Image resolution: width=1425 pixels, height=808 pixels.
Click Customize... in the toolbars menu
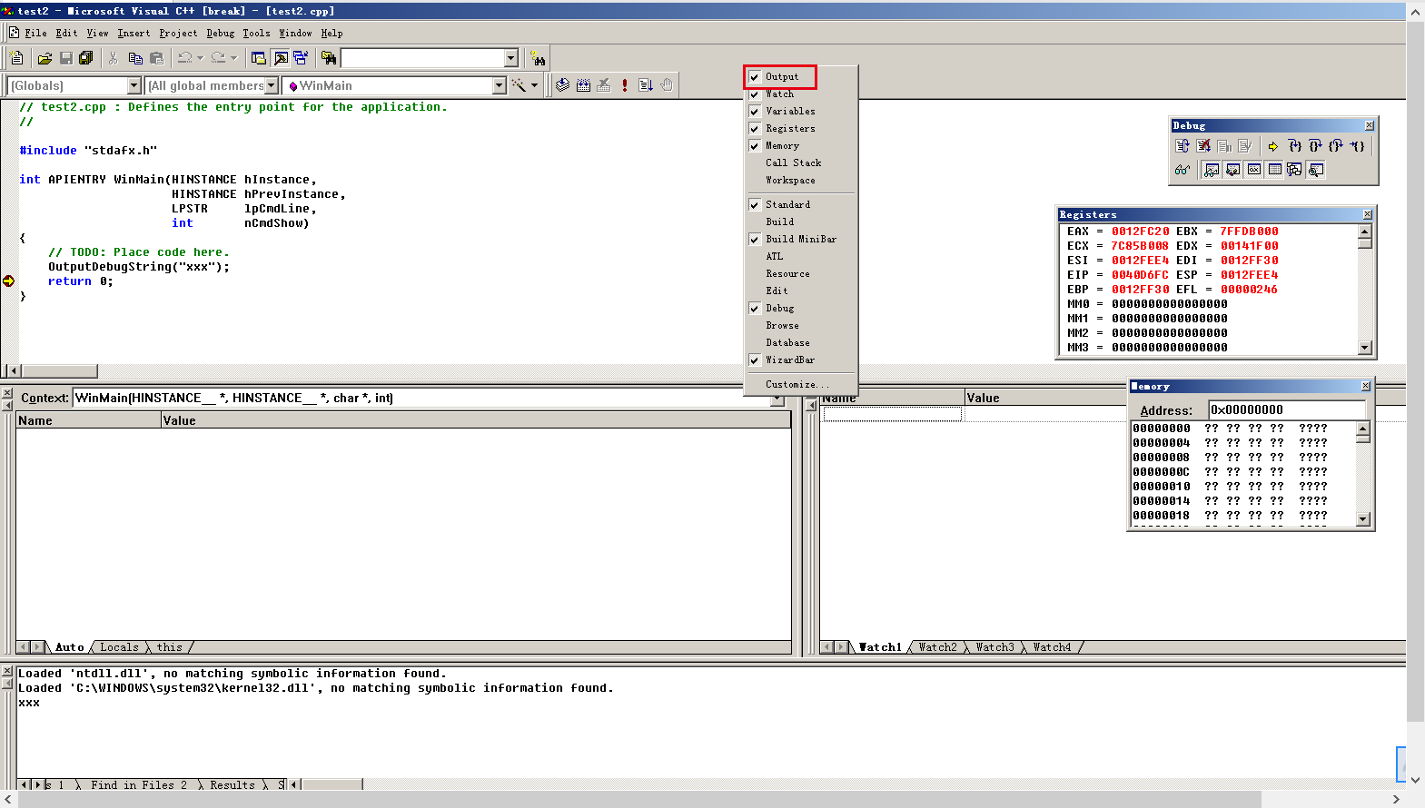click(x=797, y=385)
